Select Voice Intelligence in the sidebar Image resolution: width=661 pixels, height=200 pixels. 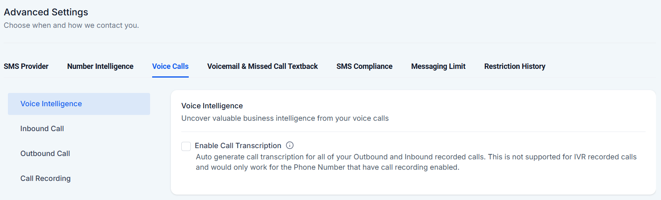51,104
